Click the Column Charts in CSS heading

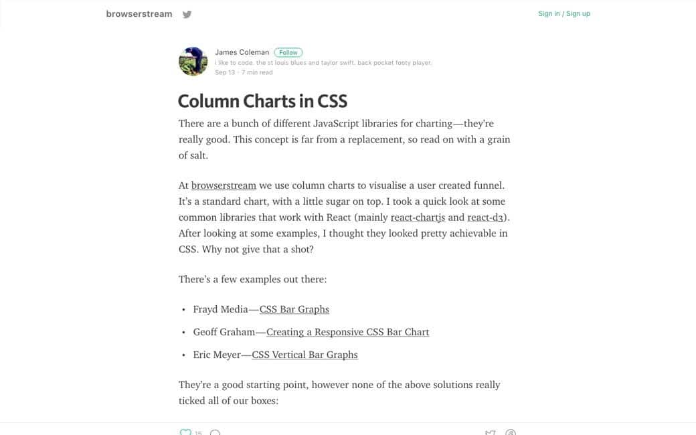[x=262, y=101]
